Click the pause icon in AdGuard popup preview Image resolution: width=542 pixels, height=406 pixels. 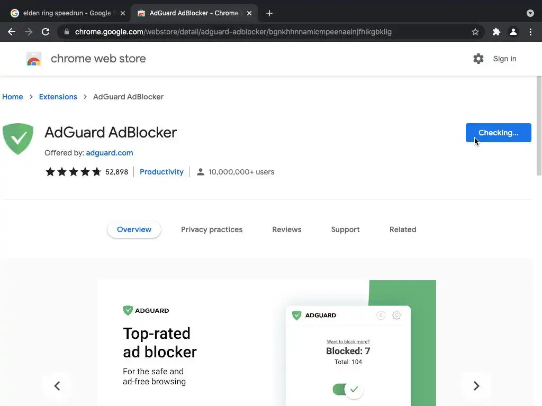click(381, 315)
